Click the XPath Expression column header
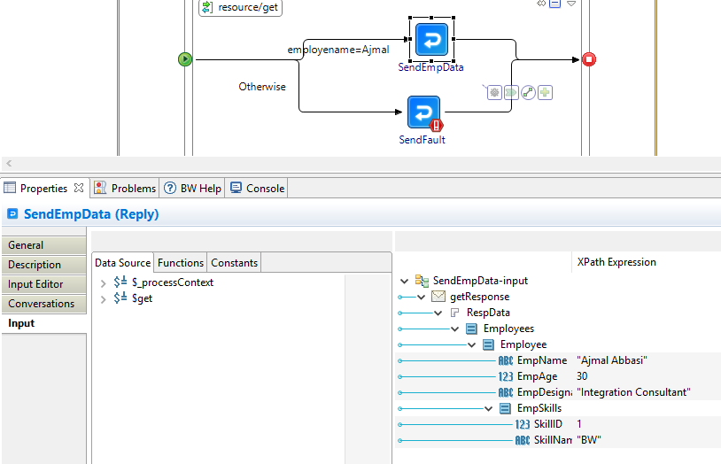721x464 pixels. 616,262
